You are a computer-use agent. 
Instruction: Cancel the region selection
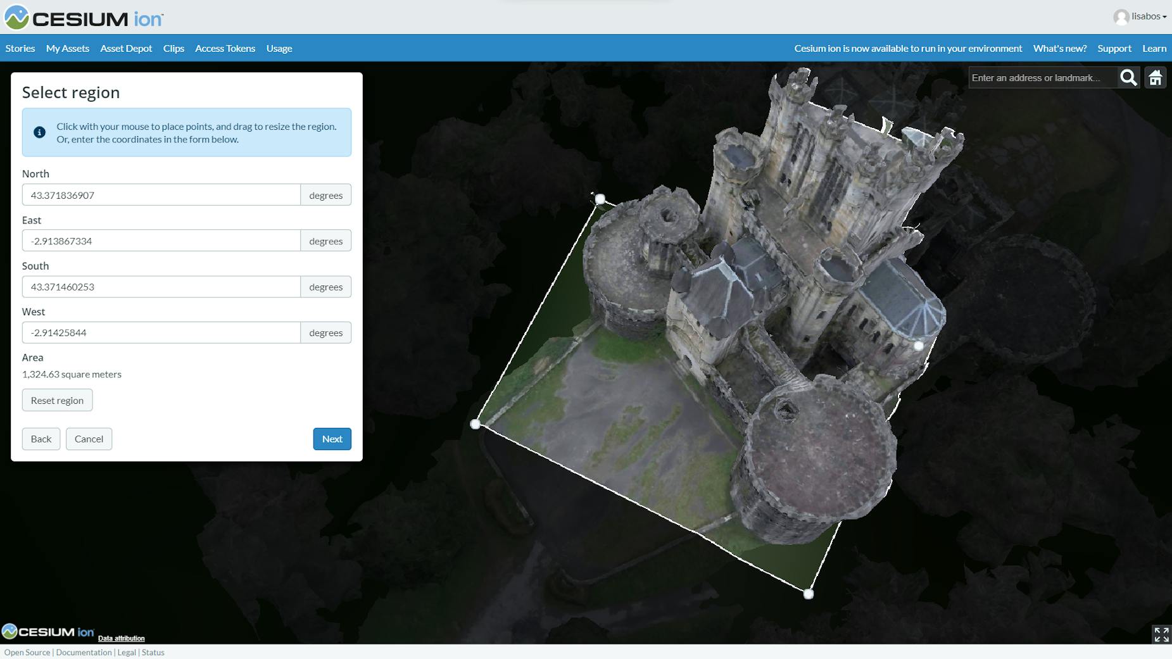coord(89,439)
